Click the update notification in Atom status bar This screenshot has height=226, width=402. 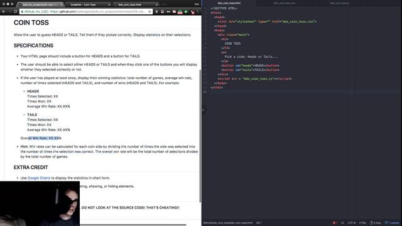pyautogui.click(x=392, y=223)
